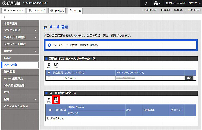Create new mail server entry icon
This screenshot has width=202, height=130.
point(56,65)
